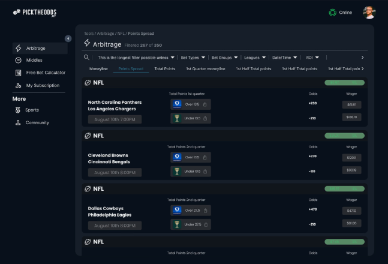Edit the +230 wager field for Panthers game
This screenshot has width=388, height=264.
coord(351,104)
